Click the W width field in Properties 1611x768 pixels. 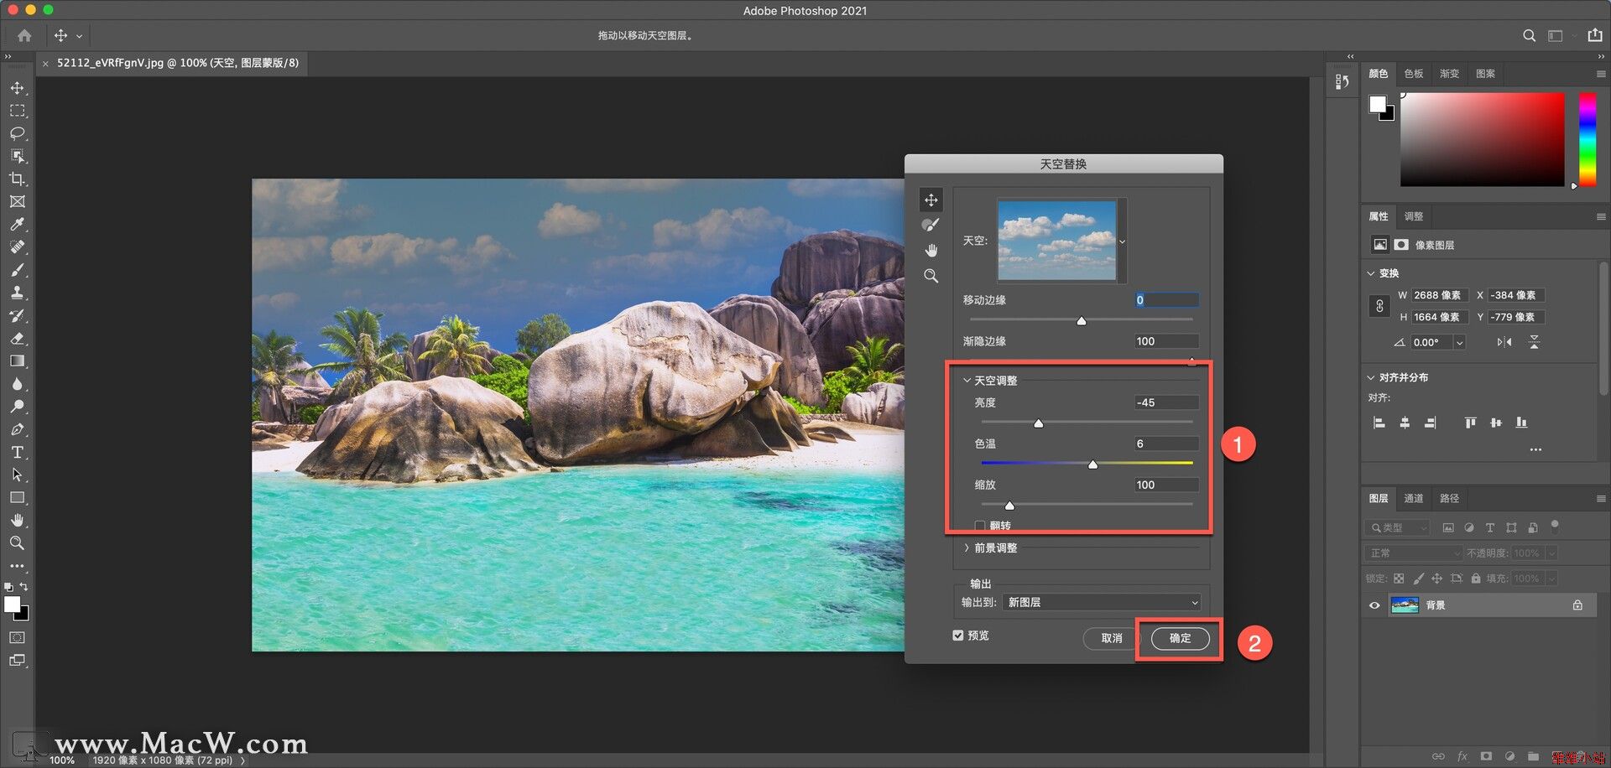click(1441, 295)
